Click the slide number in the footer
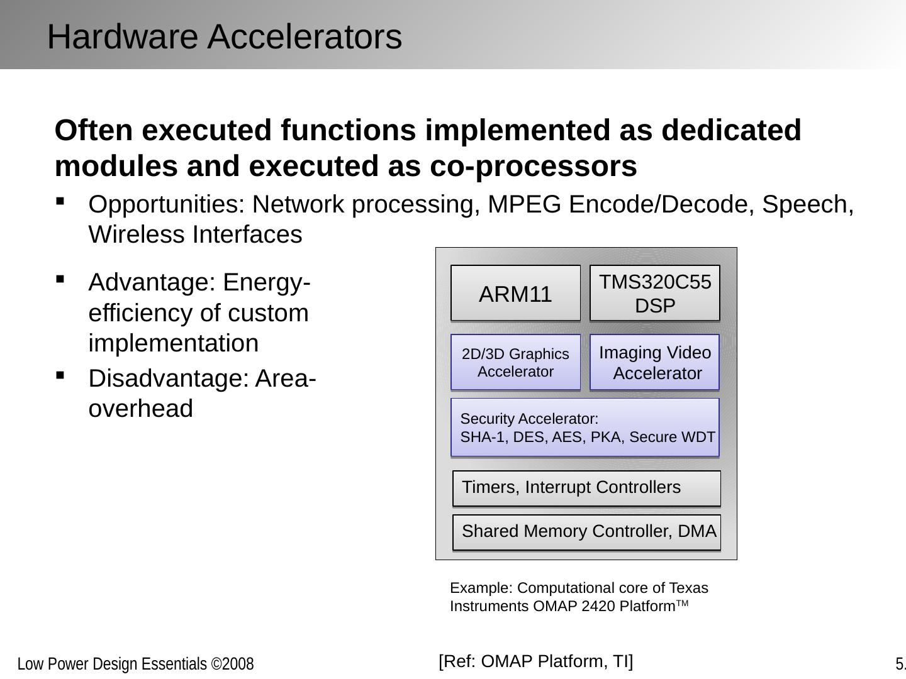This screenshot has height=679, width=906. point(900,664)
